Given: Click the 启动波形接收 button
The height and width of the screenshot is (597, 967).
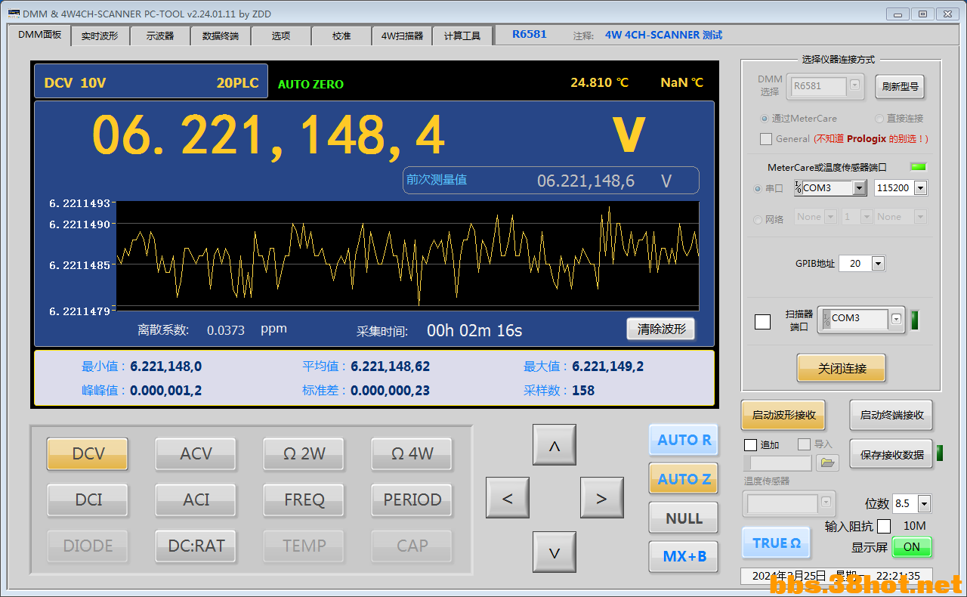Looking at the screenshot, I should pyautogui.click(x=784, y=415).
